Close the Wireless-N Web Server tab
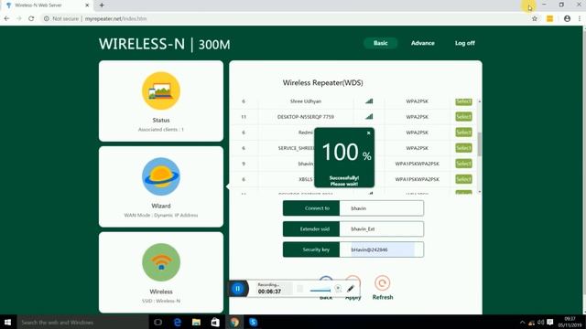Image resolution: width=586 pixels, height=329 pixels. click(x=87, y=5)
